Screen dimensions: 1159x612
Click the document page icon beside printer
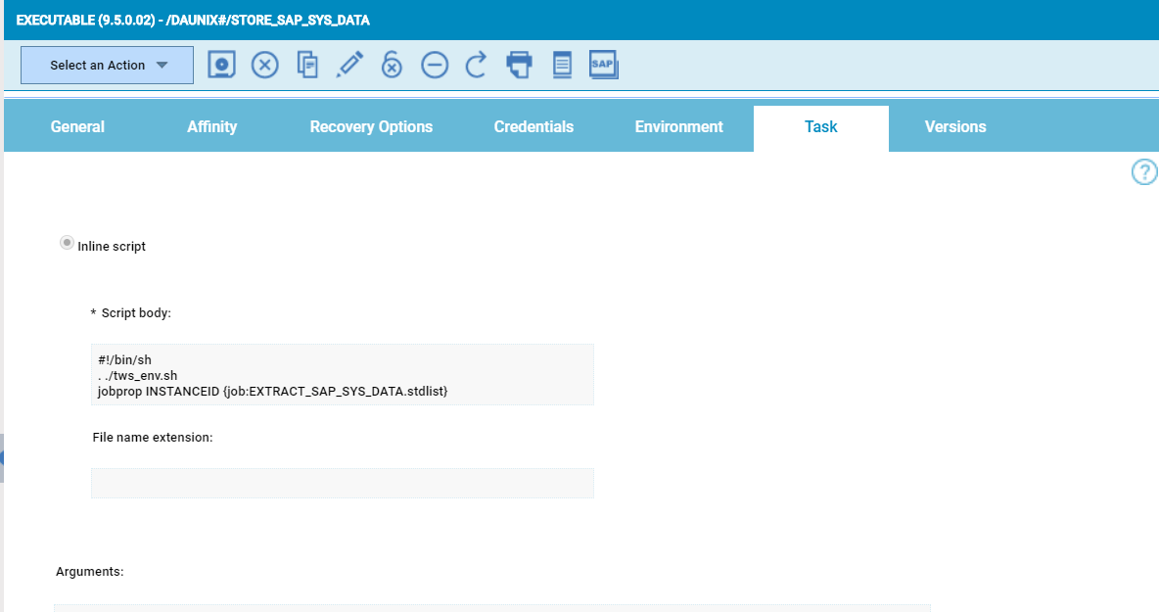pyautogui.click(x=562, y=66)
